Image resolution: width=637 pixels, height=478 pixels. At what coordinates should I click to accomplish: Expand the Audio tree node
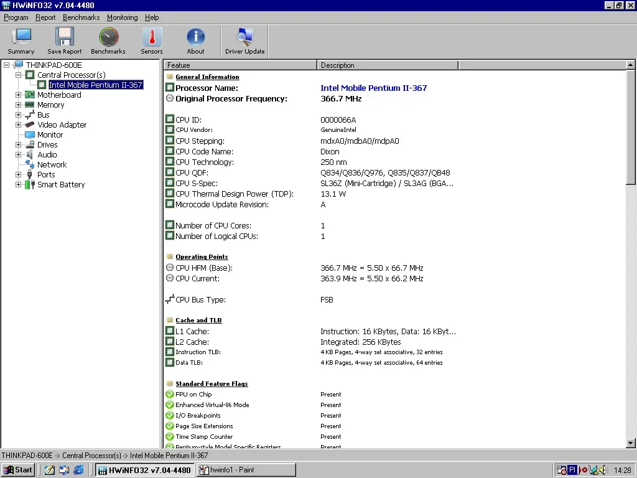(18, 154)
